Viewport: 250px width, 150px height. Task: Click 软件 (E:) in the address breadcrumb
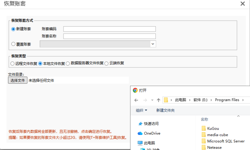tap(201, 100)
